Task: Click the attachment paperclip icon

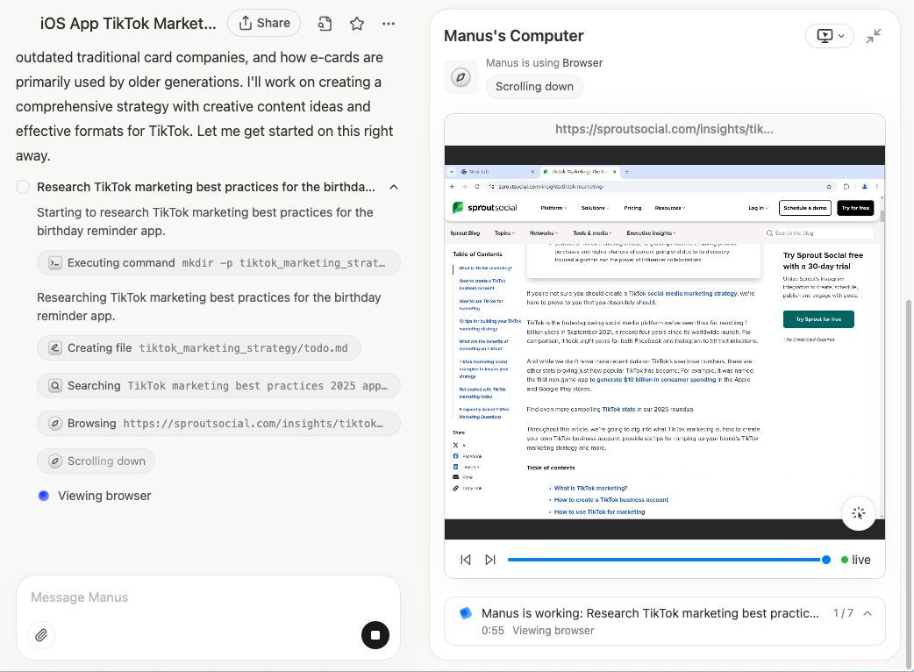Action: 40,635
